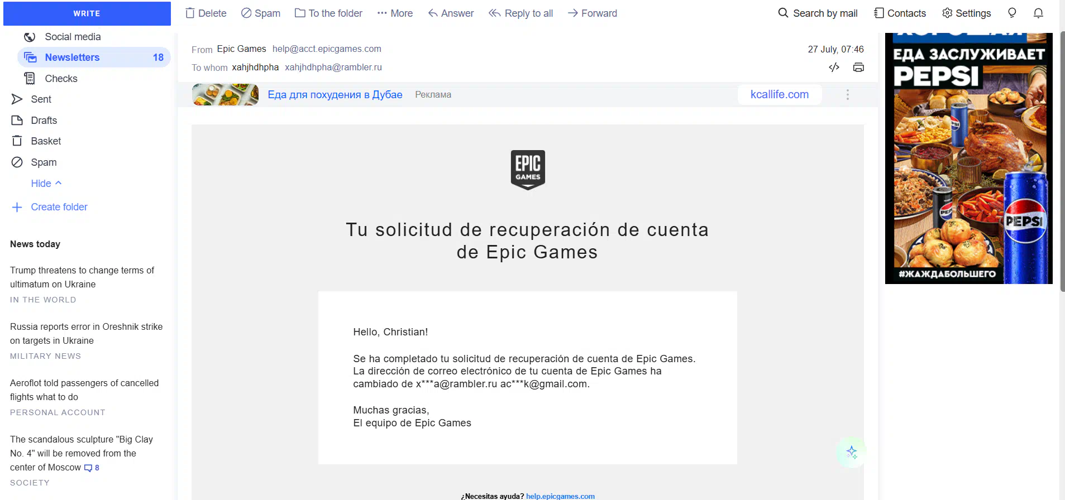Mark the message as Spam via the toolbar
Image resolution: width=1065 pixels, height=500 pixels.
tap(261, 13)
